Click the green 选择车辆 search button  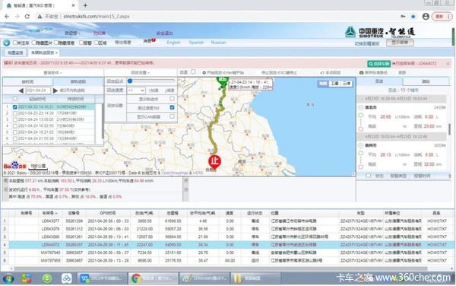(378, 63)
